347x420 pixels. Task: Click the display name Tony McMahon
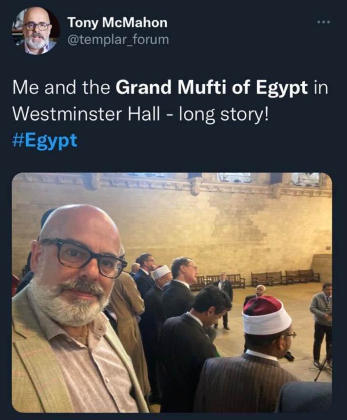tap(117, 23)
